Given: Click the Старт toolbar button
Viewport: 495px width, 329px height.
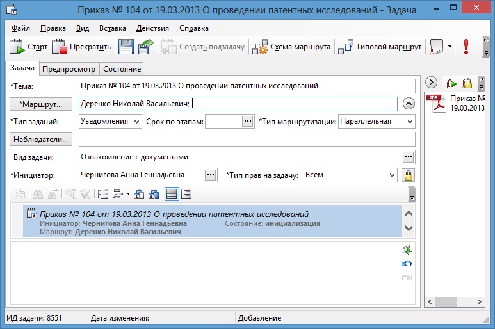Looking at the screenshot, I should (29, 47).
